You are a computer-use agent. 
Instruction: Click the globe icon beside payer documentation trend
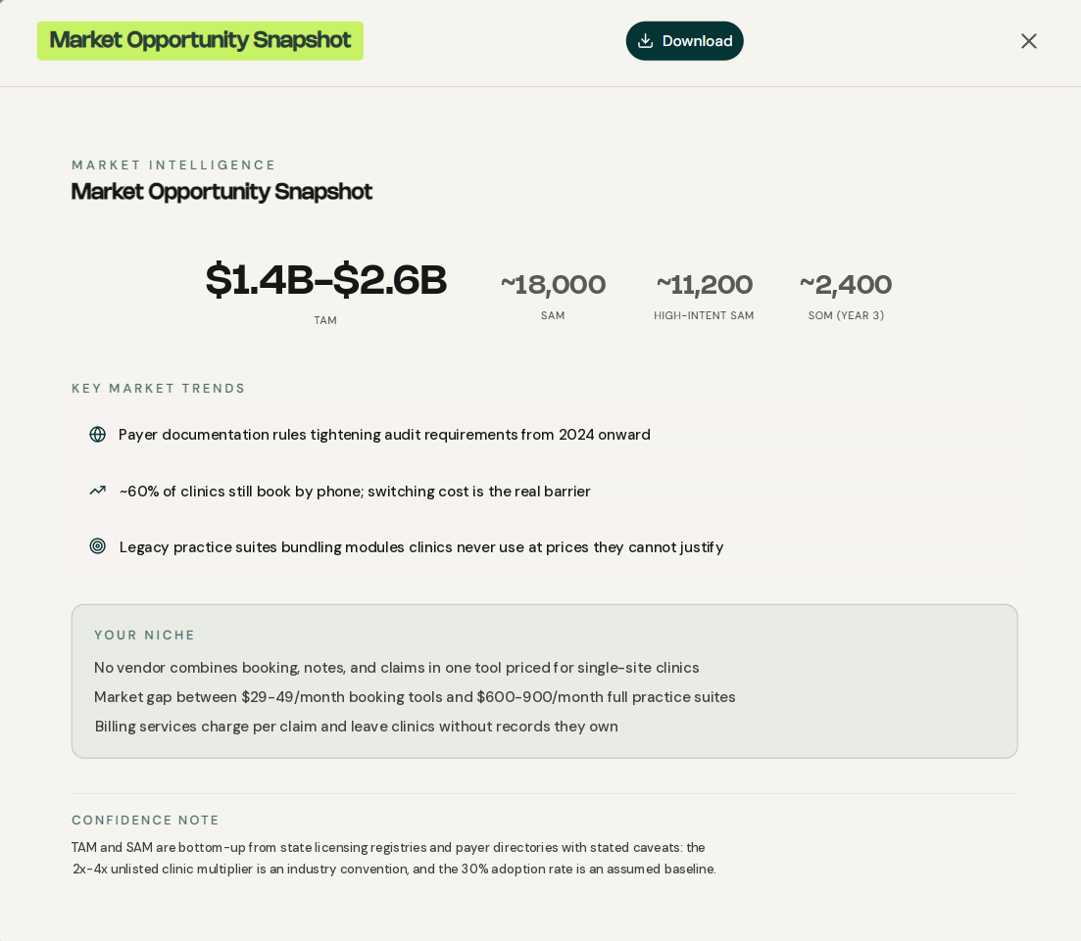point(98,435)
